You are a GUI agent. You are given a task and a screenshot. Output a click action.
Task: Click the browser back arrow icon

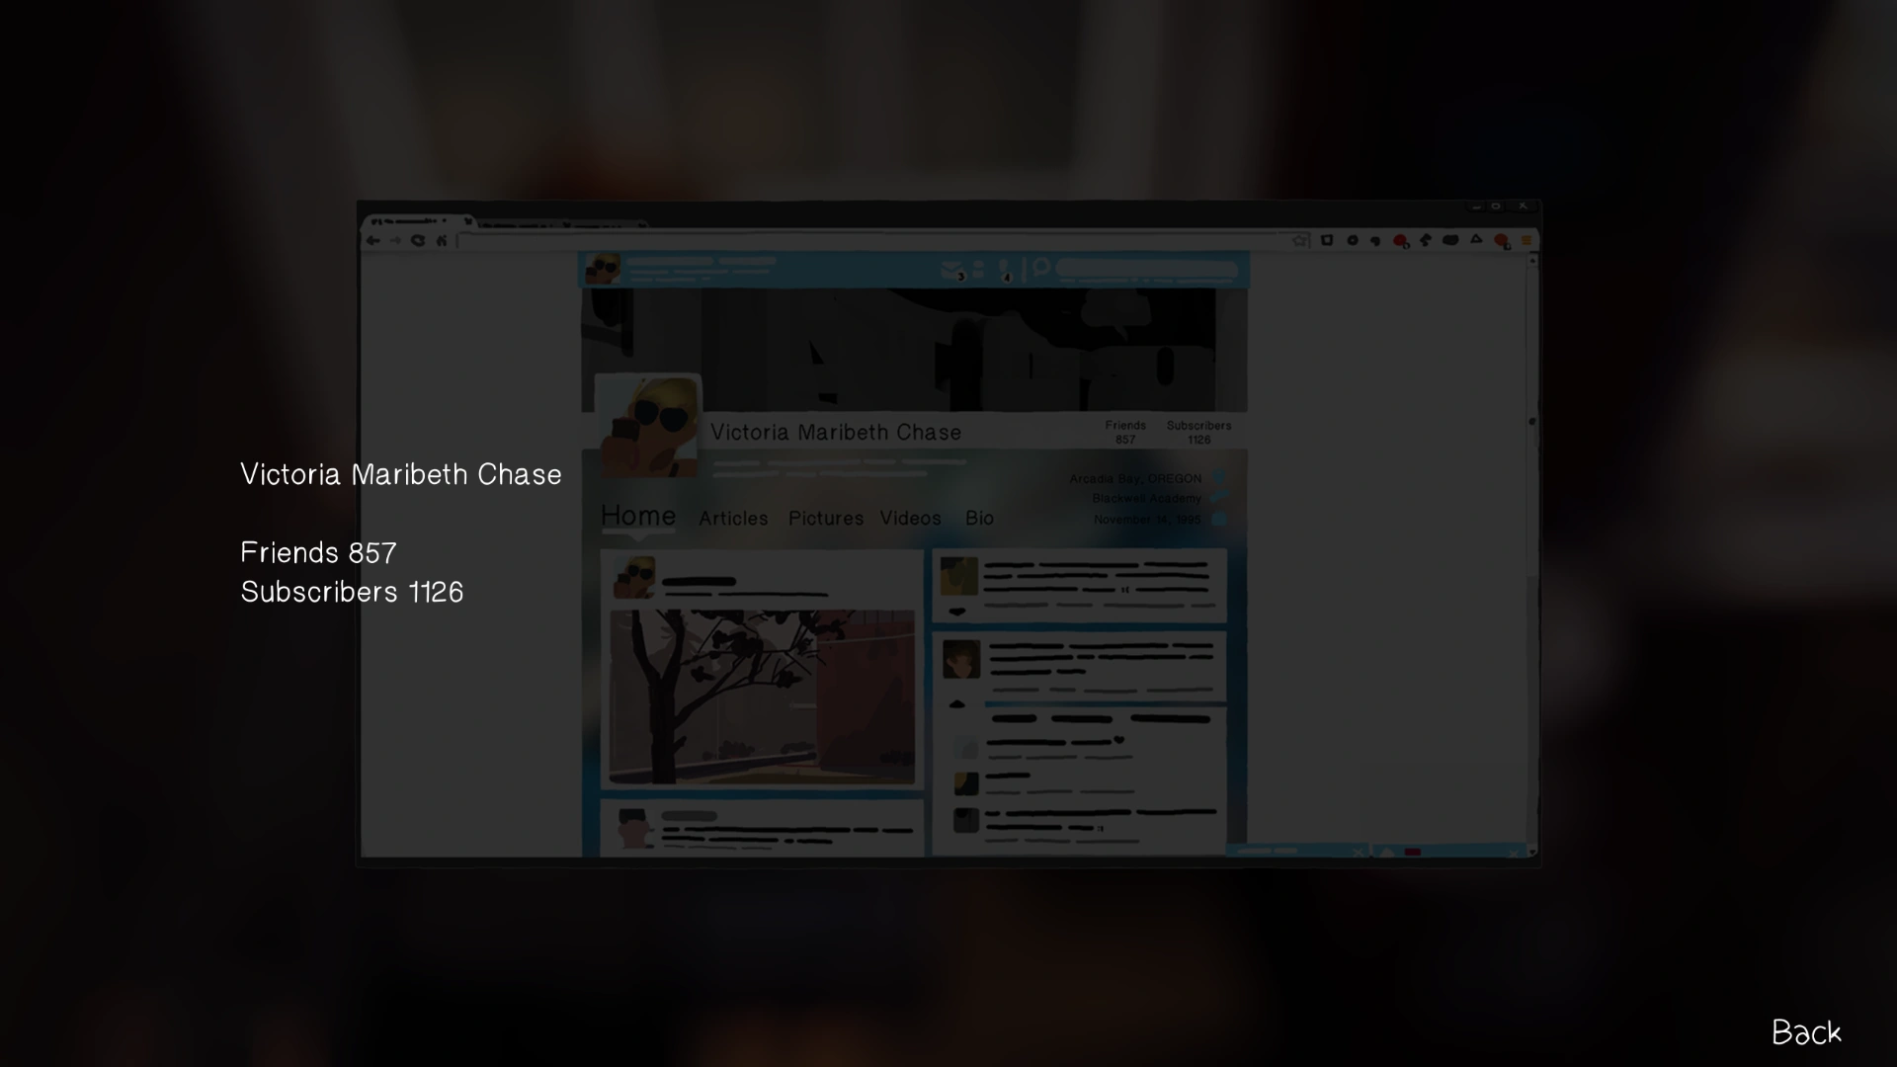pos(373,240)
